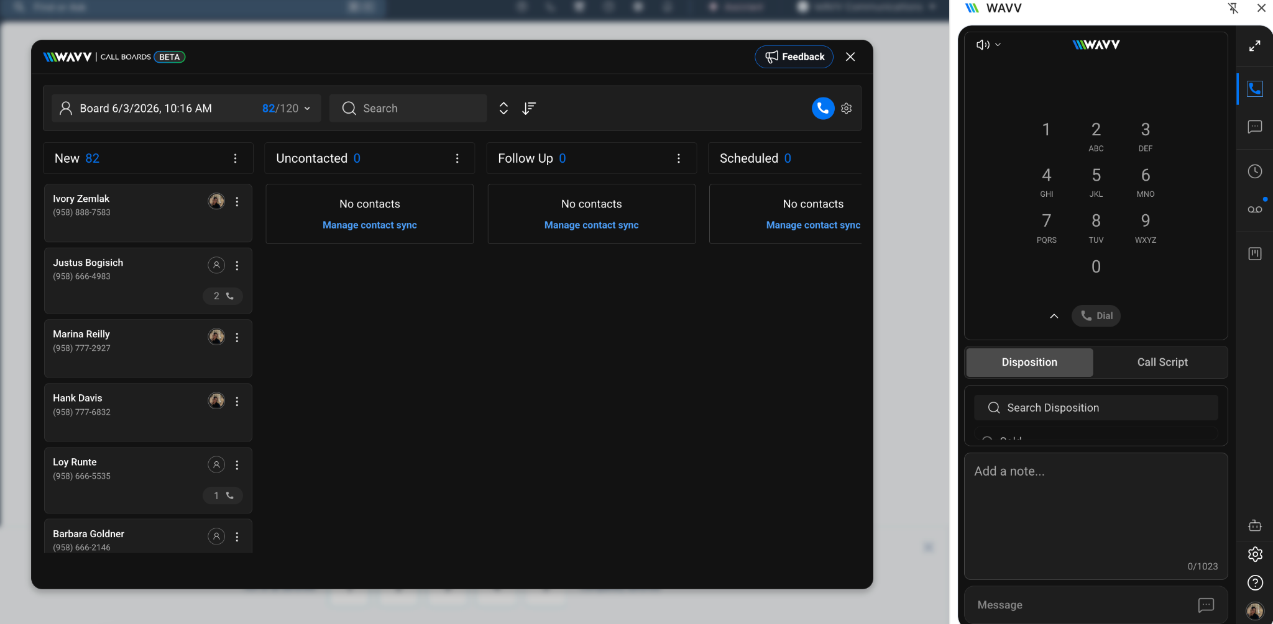Click Marina Reilly assignee avatar
Screen dimensions: 1273x624
coord(216,337)
